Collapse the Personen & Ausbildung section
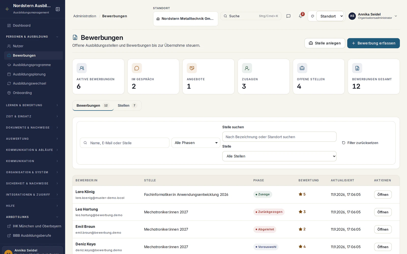This screenshot has height=254, width=407. (32, 37)
